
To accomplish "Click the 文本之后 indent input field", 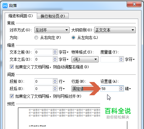I will coord(44,59).
